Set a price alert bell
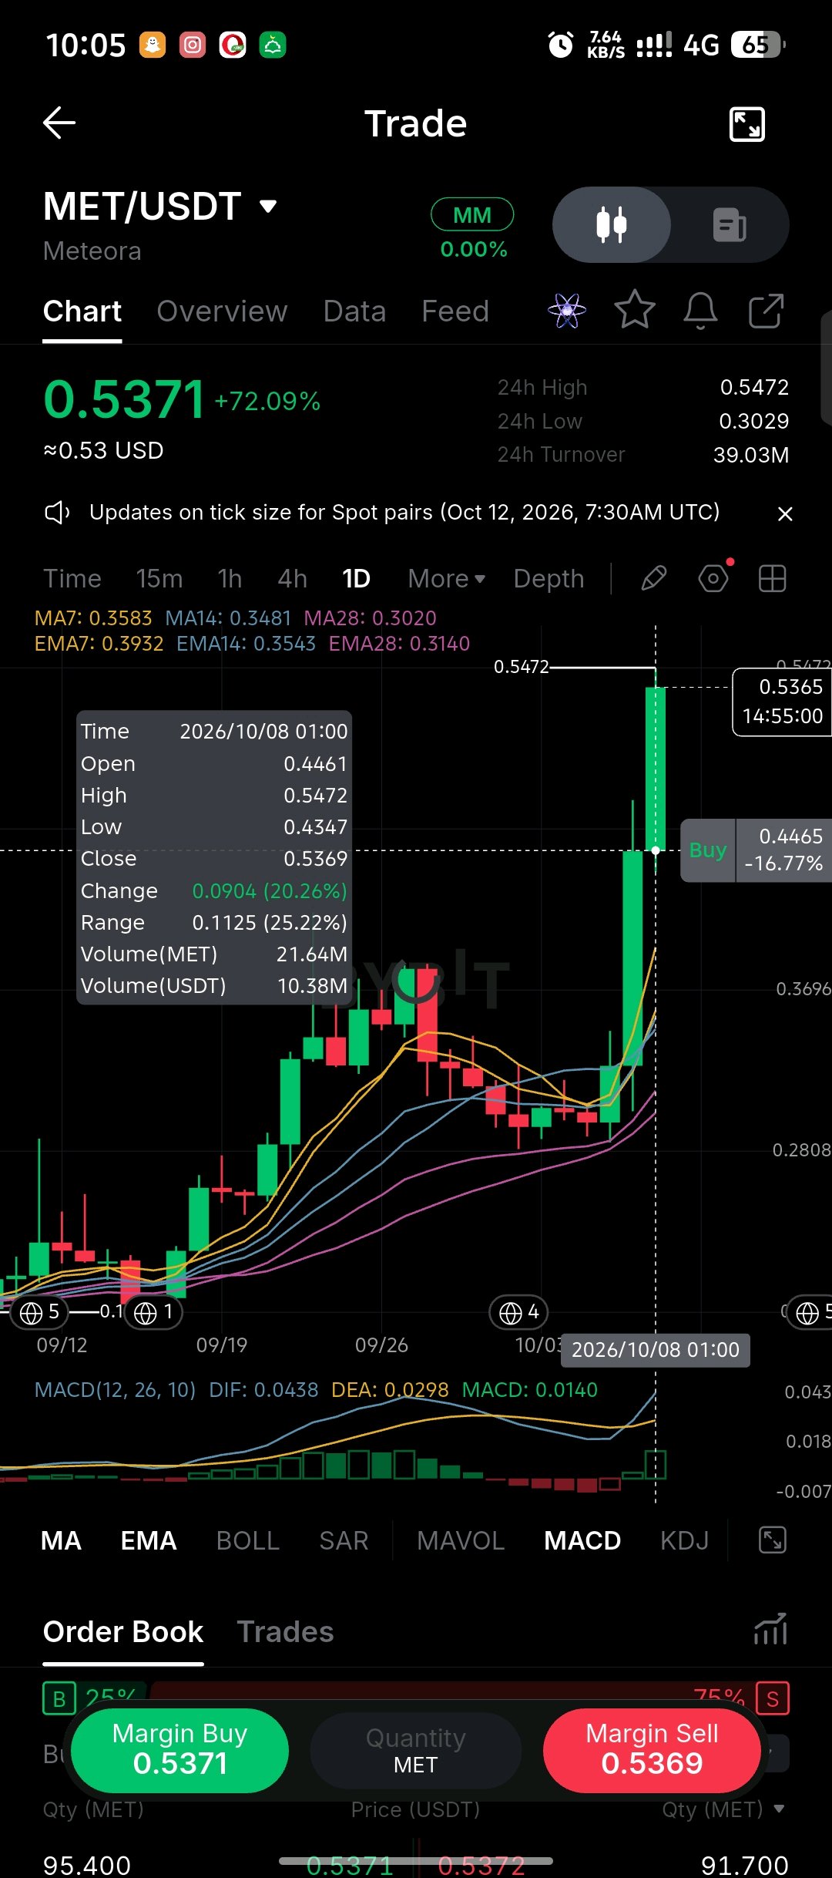832x1878 pixels. [700, 311]
